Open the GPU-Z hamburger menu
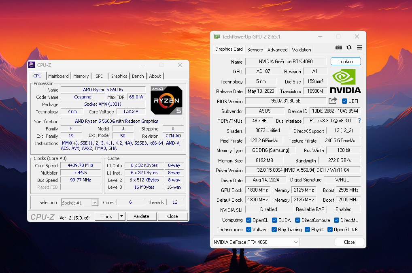This screenshot has height=273, width=412. coord(359,47)
